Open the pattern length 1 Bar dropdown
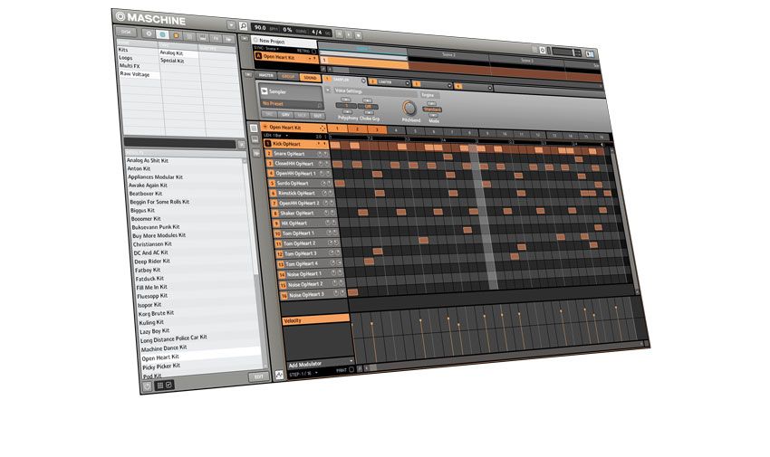The height and width of the screenshot is (457, 770). point(276,135)
